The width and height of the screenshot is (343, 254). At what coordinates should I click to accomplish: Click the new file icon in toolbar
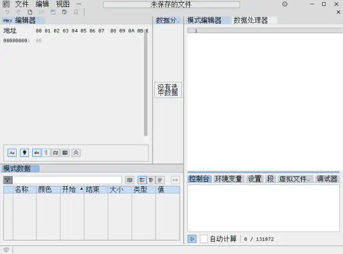(x=30, y=12)
